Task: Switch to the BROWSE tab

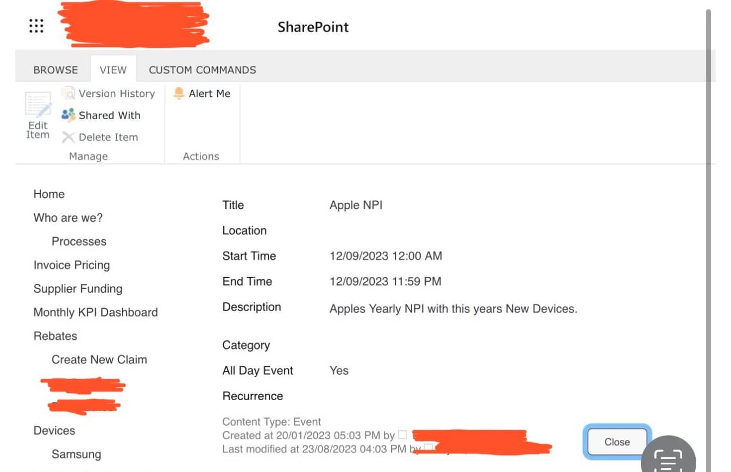Action: (x=55, y=70)
